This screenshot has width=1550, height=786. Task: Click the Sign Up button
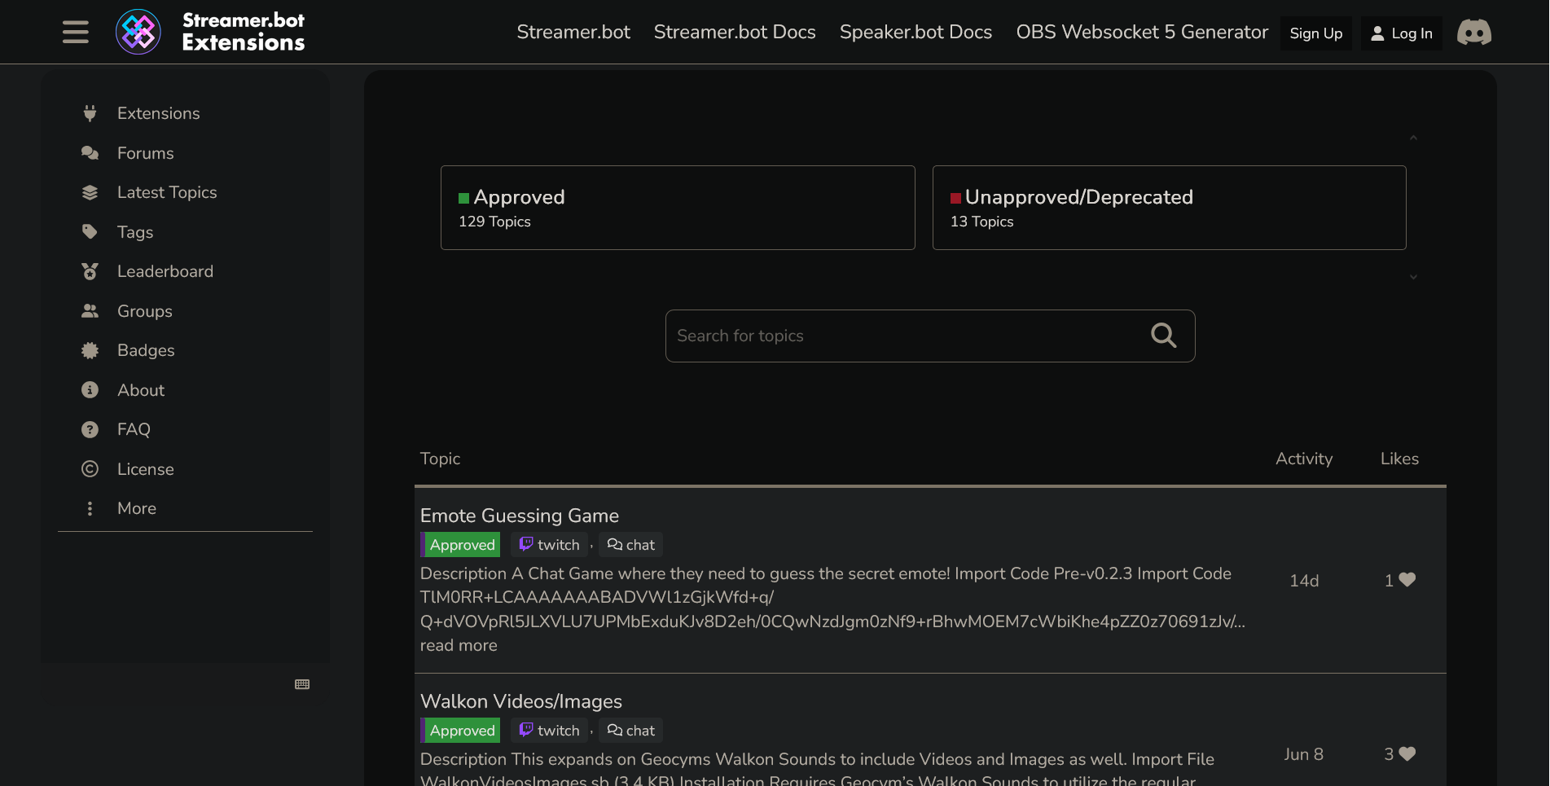point(1315,33)
